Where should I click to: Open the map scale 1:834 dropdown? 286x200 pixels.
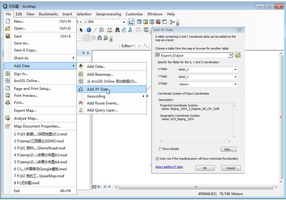click(124, 22)
